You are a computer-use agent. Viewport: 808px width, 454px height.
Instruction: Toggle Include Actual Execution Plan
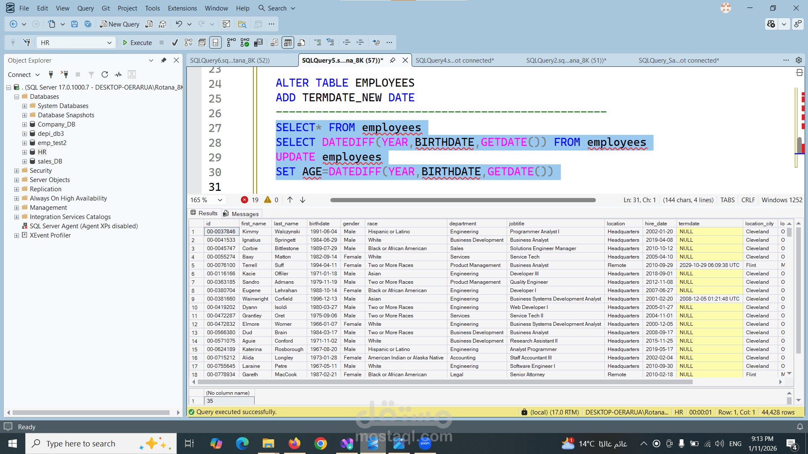(x=231, y=42)
